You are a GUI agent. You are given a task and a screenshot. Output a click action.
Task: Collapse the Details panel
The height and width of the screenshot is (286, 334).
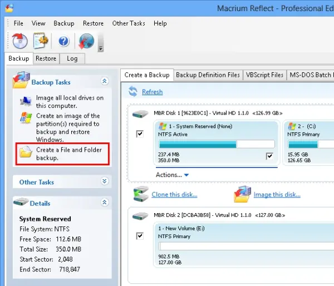pos(105,203)
